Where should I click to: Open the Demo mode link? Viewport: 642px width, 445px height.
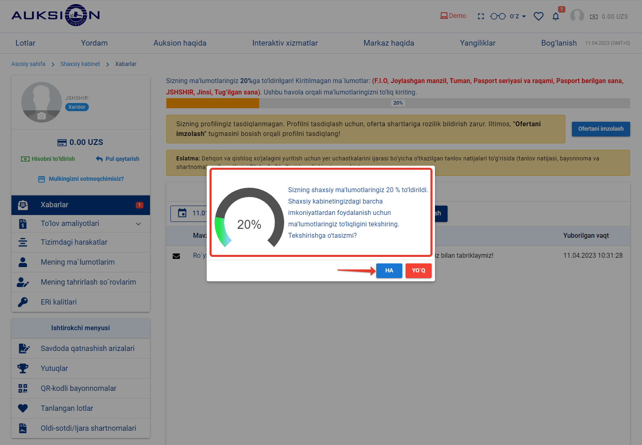tap(453, 16)
